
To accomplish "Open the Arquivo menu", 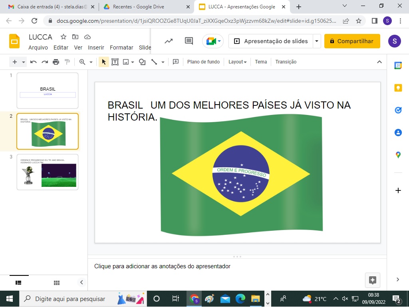I will click(x=38, y=48).
